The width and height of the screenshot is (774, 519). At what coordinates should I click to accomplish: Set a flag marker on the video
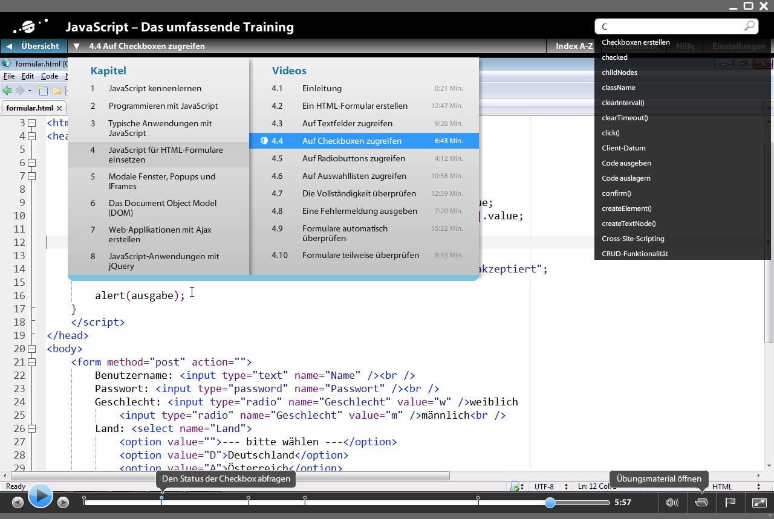pos(730,502)
